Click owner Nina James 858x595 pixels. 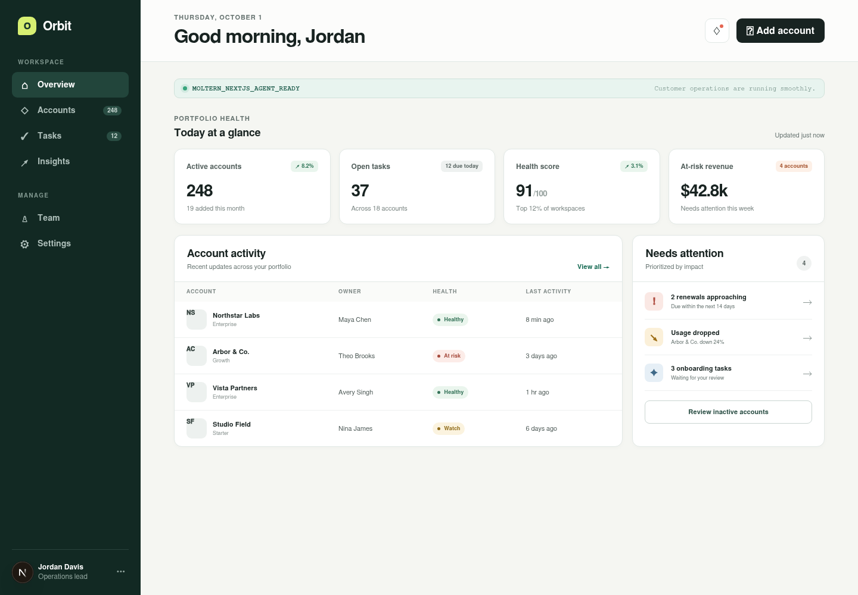(x=355, y=428)
